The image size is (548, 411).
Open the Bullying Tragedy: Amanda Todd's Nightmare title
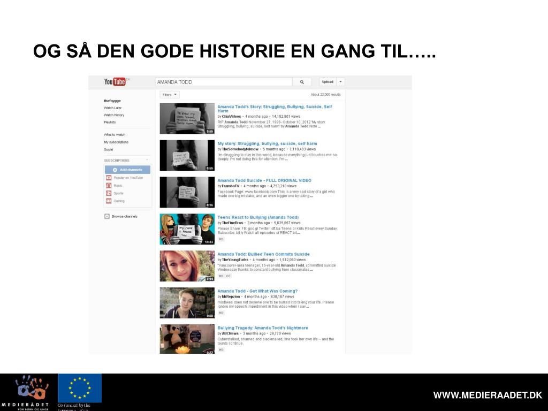point(263,328)
